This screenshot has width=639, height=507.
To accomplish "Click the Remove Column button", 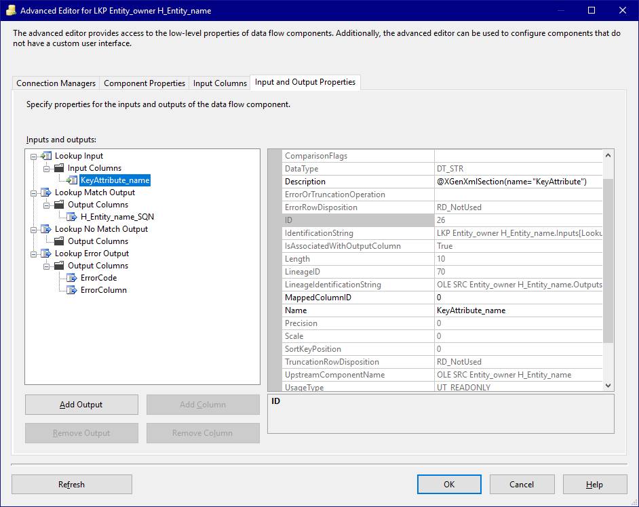I will click(203, 433).
